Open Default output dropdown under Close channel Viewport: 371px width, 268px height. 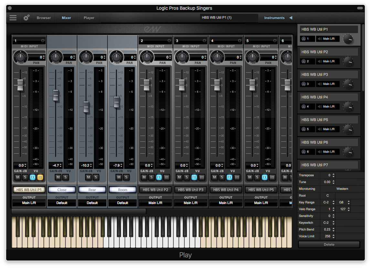pyautogui.click(x=62, y=203)
